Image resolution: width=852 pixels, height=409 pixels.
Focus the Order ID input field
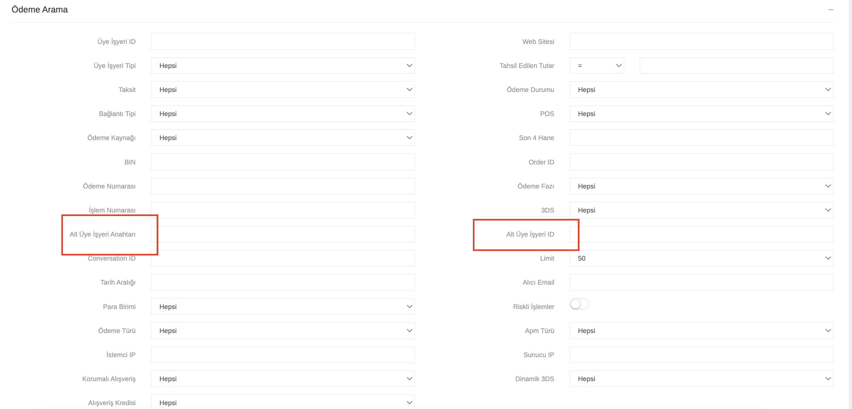pyautogui.click(x=701, y=162)
